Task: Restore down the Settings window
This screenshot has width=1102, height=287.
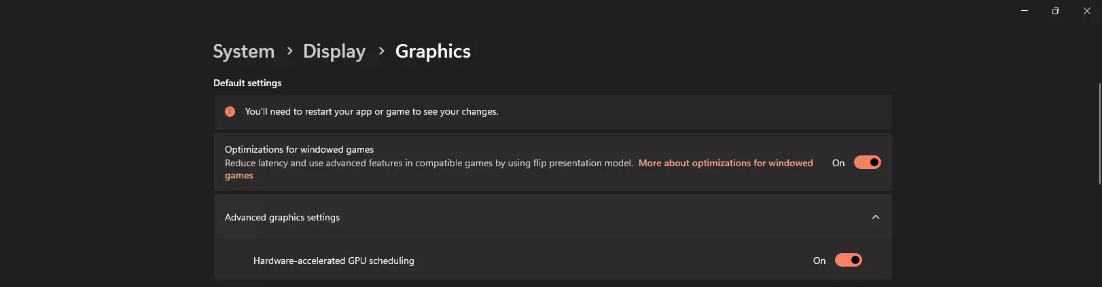Action: pyautogui.click(x=1055, y=11)
